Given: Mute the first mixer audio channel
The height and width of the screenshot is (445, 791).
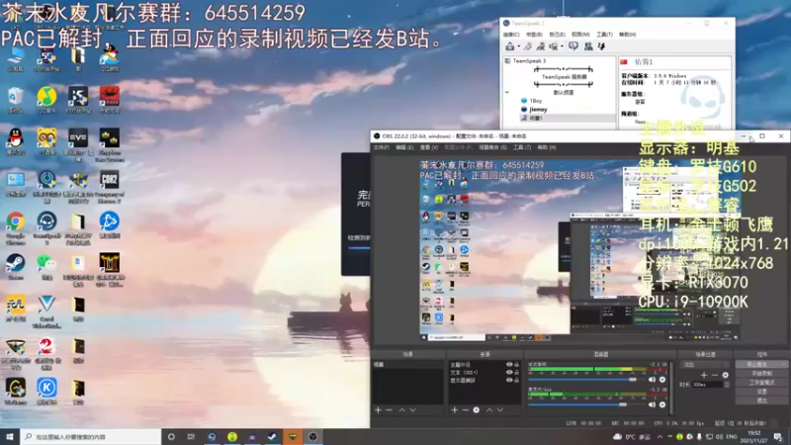Looking at the screenshot, I should (652, 380).
